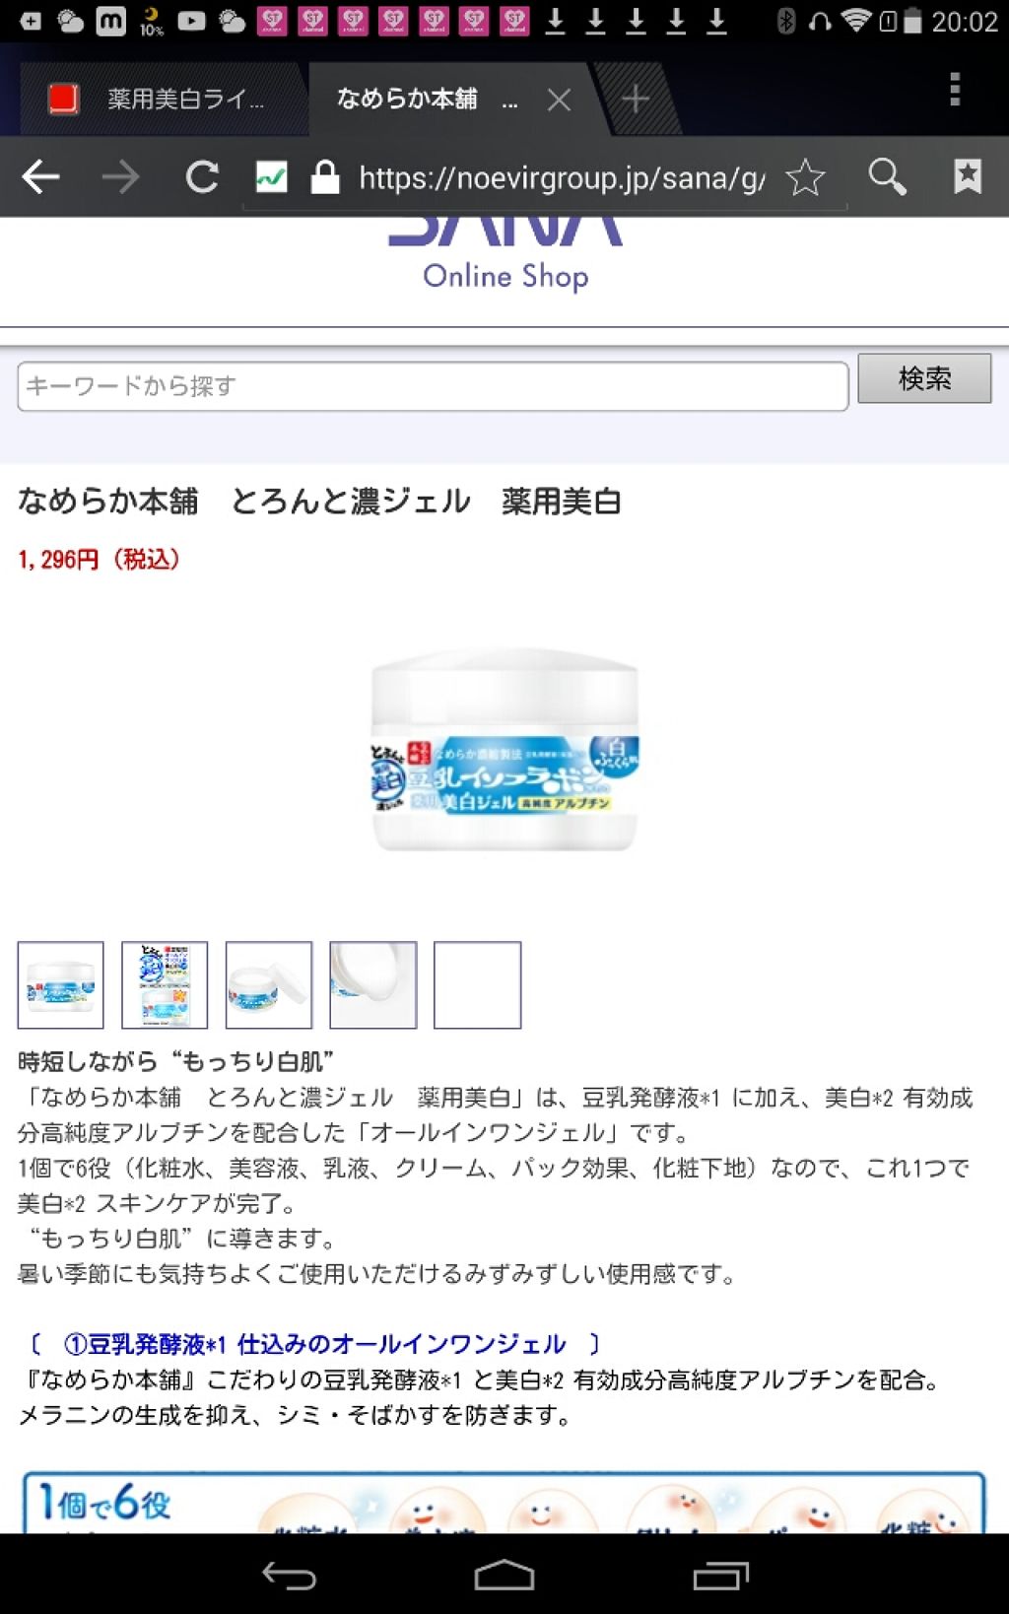1009x1614 pixels.
Task: Select the fourth gel texture thumbnail
Action: tap(373, 985)
